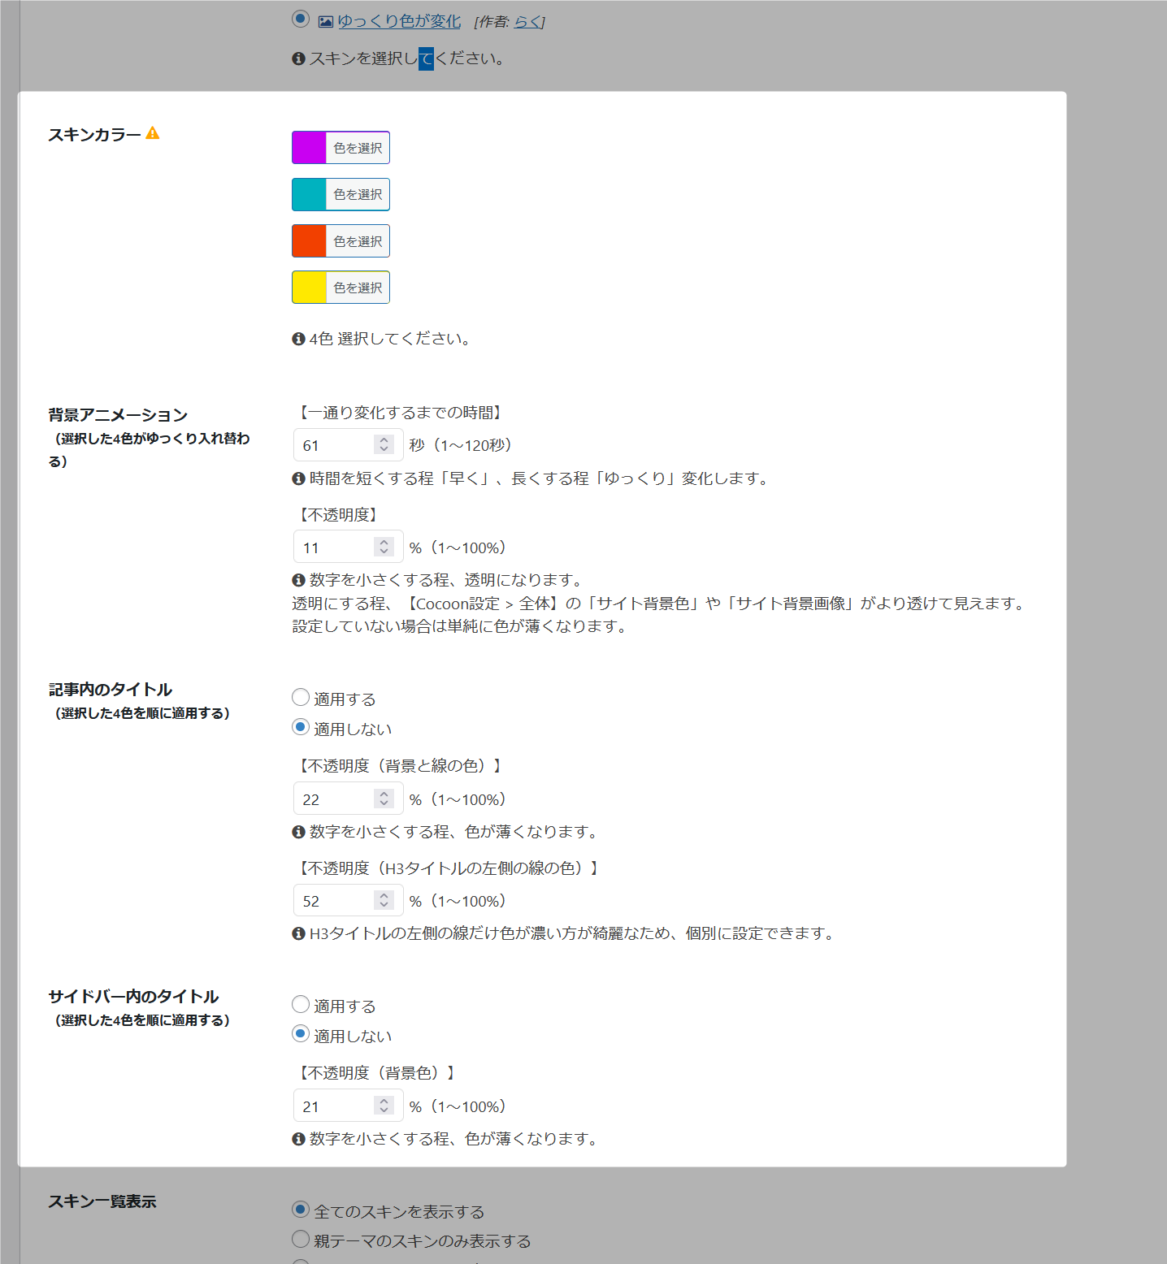
Task: Select 適用しない for 記事内のタイトル
Action: click(x=301, y=727)
